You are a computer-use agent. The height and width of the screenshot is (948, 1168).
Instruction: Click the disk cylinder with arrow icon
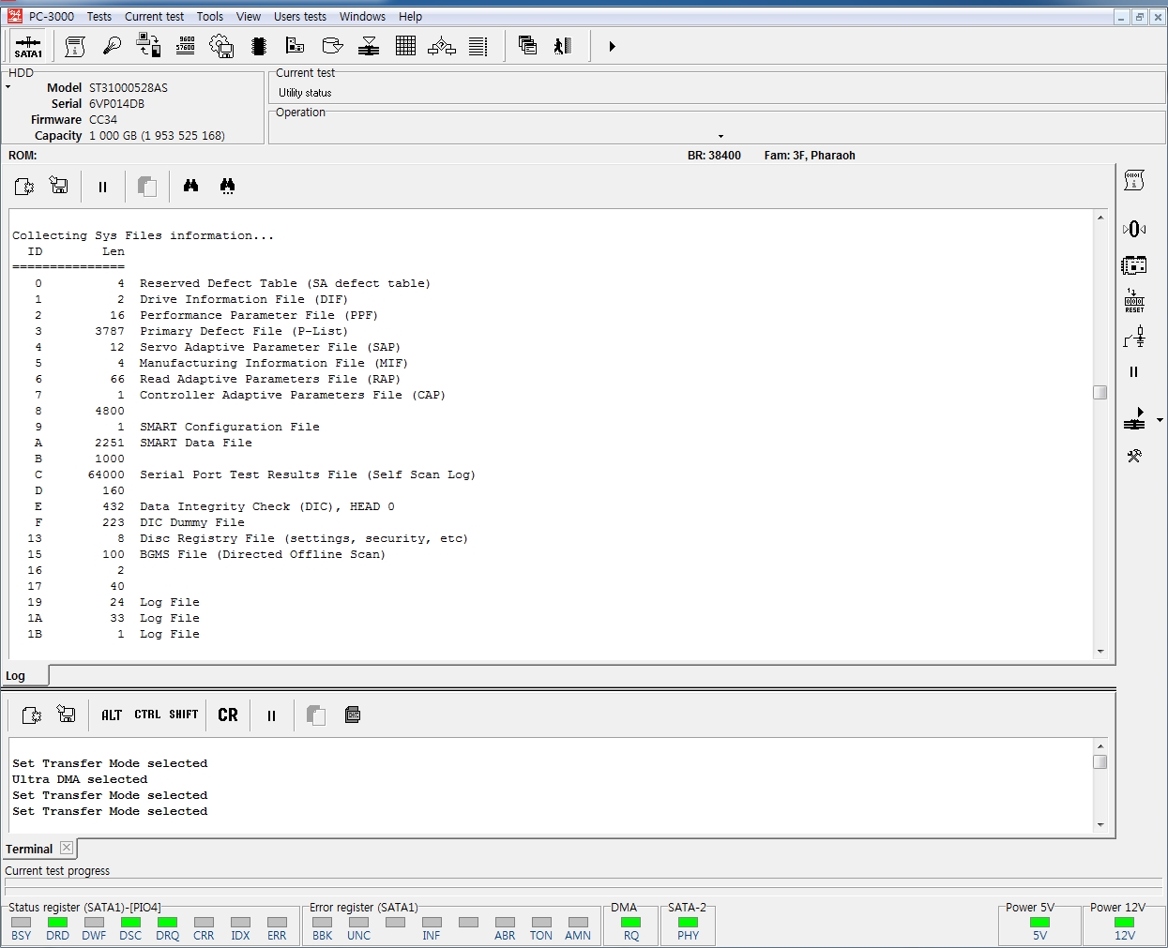coord(332,46)
